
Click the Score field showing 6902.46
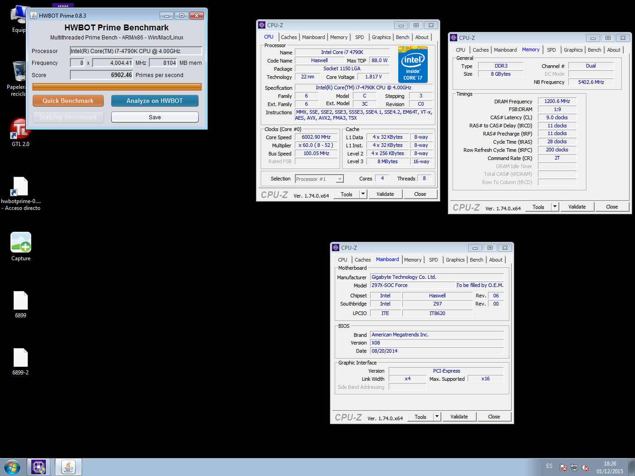click(x=102, y=75)
